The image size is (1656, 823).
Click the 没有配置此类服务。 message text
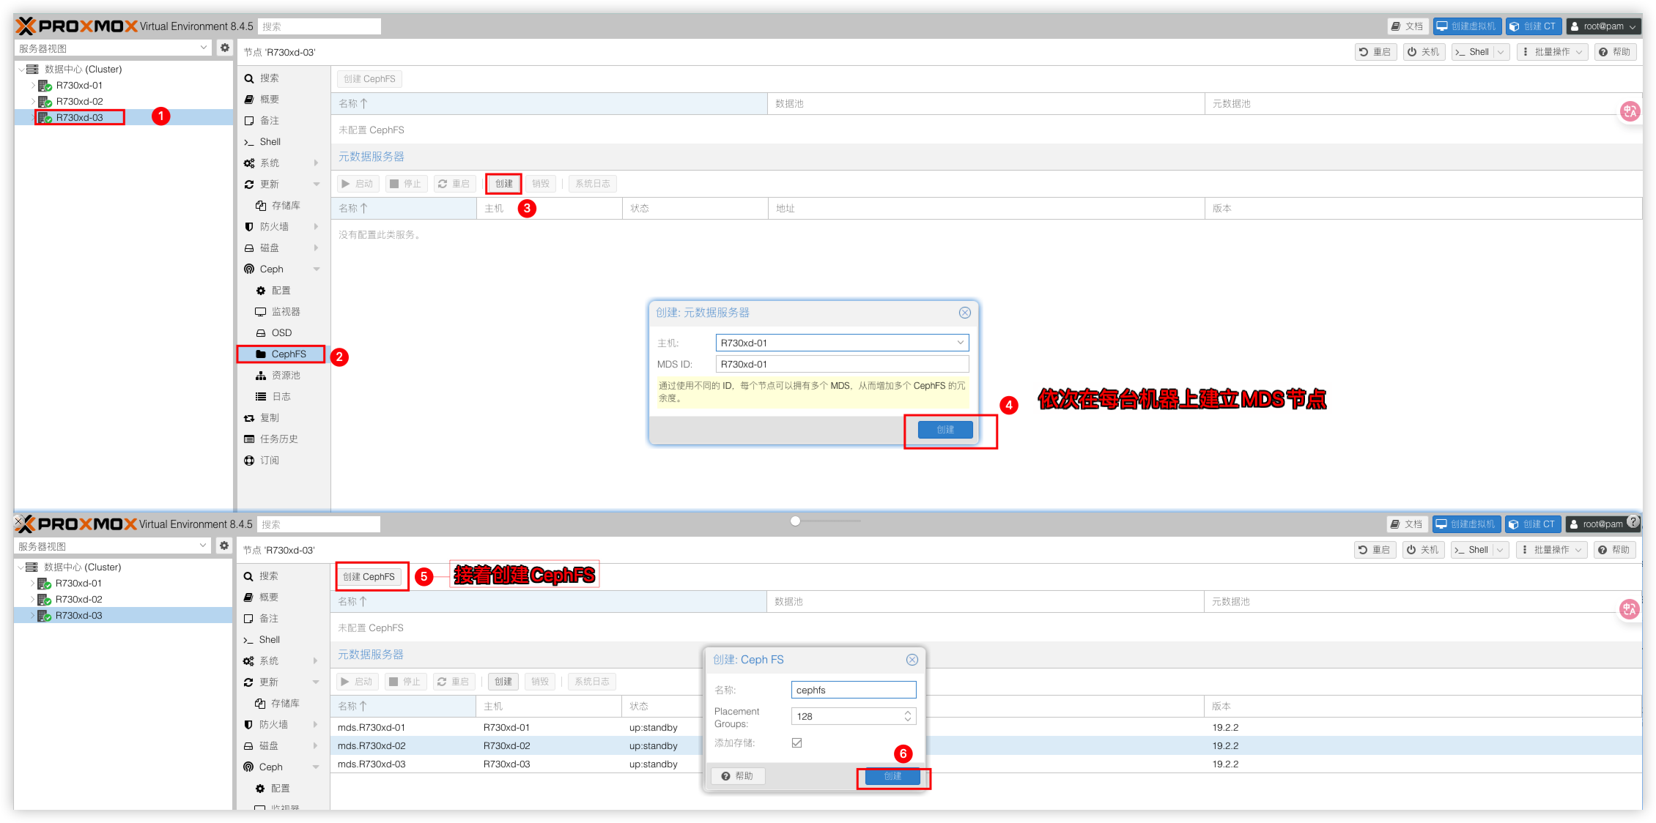click(380, 235)
